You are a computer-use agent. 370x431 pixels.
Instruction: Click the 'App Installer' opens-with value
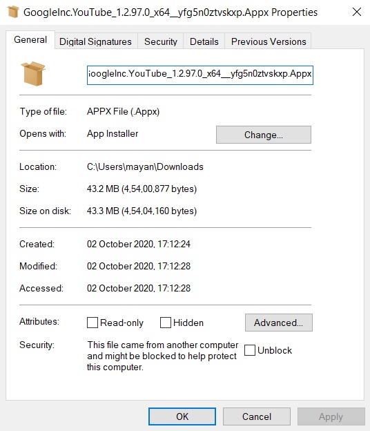[113, 133]
